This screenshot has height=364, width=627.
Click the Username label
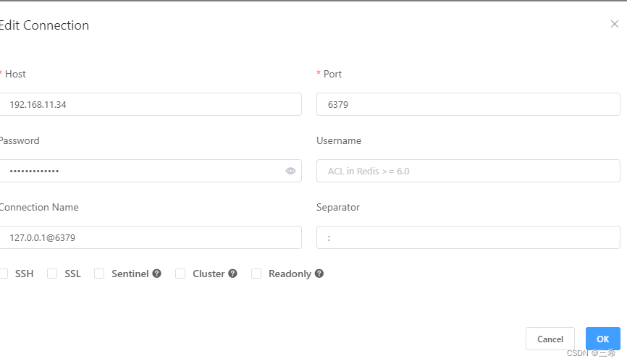339,140
